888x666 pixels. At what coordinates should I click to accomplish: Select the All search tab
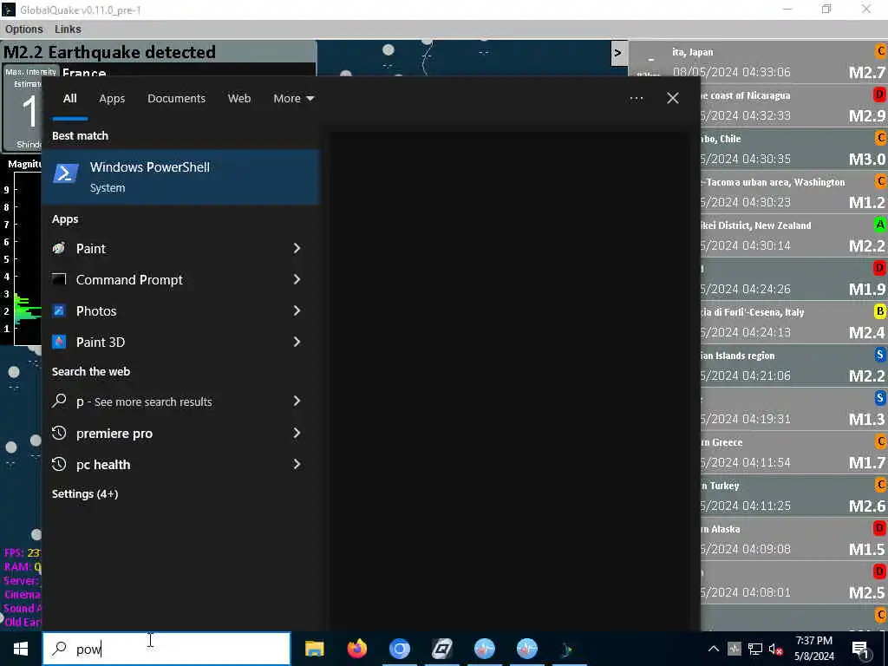pyautogui.click(x=69, y=99)
